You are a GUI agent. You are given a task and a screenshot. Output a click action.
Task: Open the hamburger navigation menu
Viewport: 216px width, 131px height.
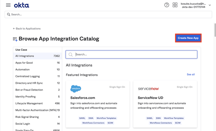point(8,5)
